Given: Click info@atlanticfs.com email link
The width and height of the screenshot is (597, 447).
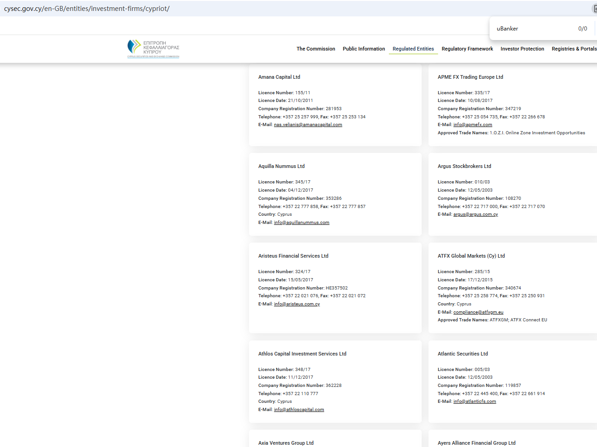Looking at the screenshot, I should pyautogui.click(x=475, y=401).
